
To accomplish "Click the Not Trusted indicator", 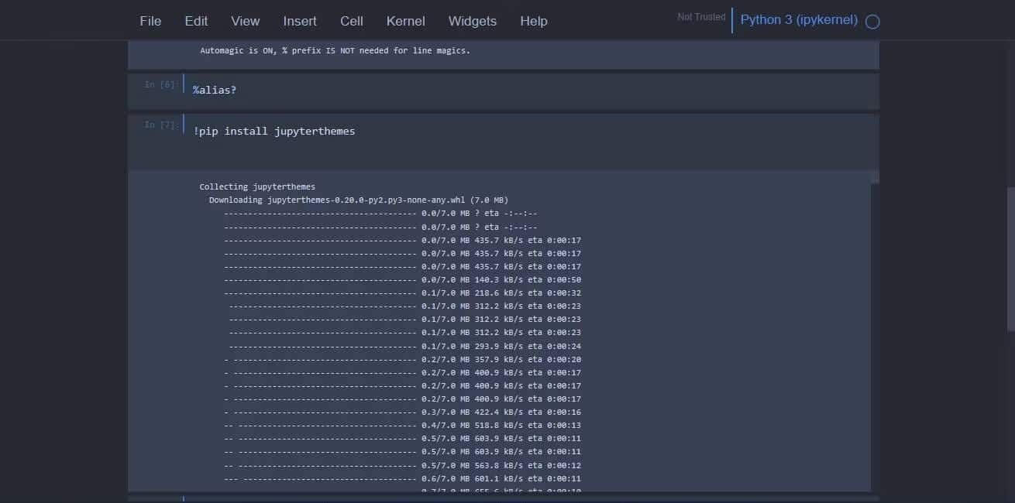I will pyautogui.click(x=700, y=16).
